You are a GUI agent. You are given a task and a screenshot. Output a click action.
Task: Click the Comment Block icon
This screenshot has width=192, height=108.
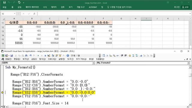[x=133, y=55]
